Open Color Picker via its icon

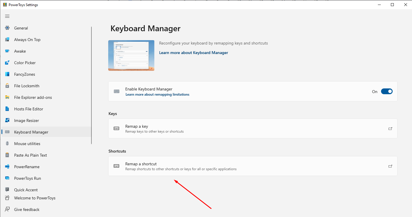coord(7,63)
